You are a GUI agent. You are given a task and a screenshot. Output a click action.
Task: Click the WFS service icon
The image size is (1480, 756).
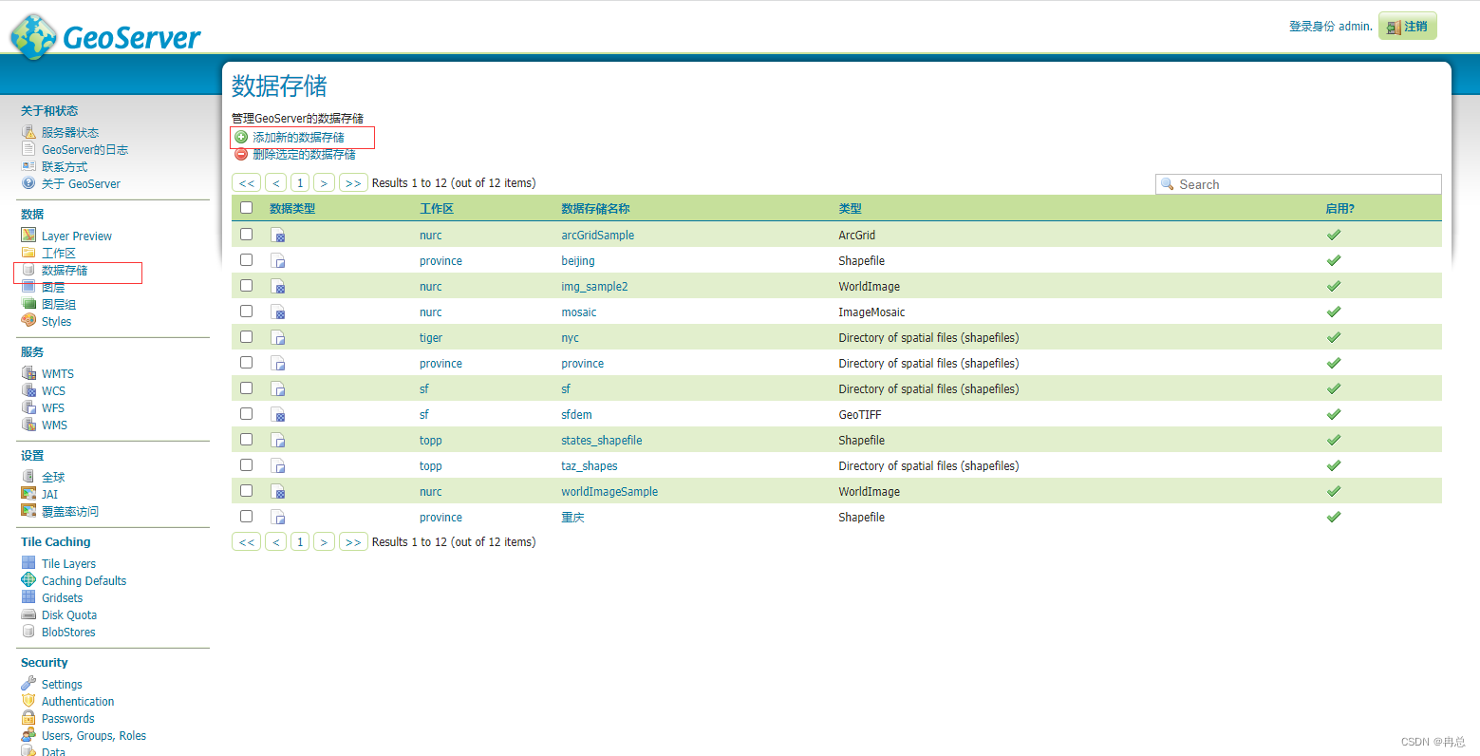click(x=28, y=407)
